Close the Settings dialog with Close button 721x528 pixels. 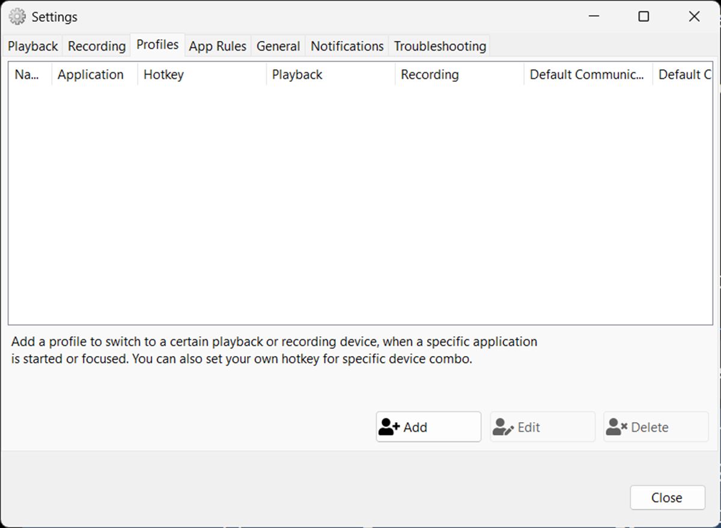[x=668, y=497]
